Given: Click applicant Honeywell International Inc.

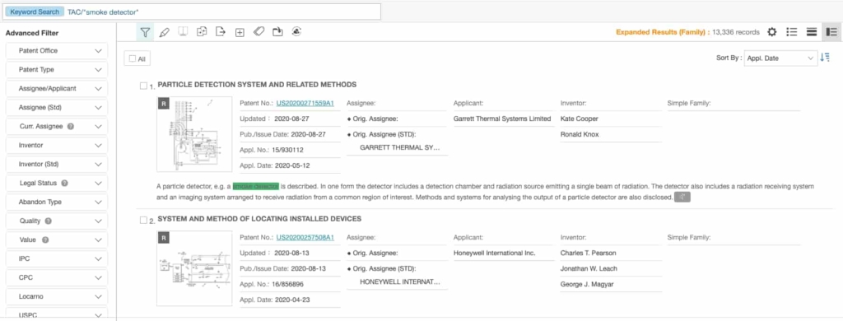Looking at the screenshot, I should pos(495,253).
